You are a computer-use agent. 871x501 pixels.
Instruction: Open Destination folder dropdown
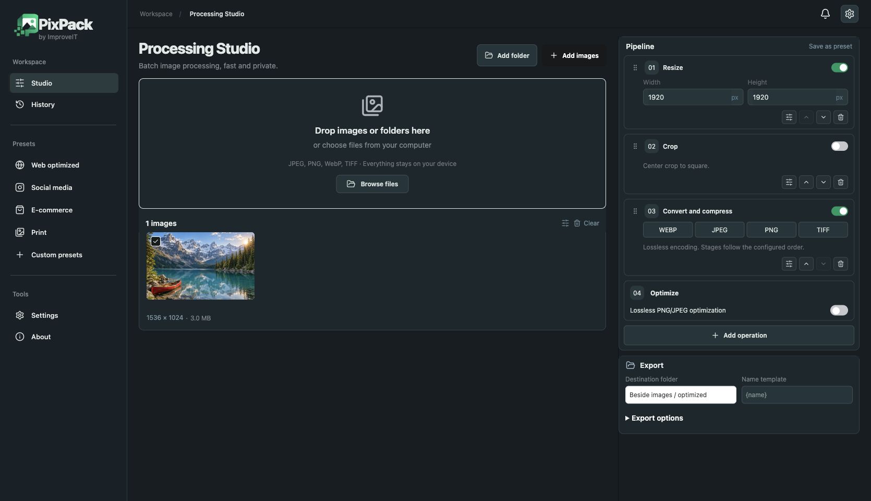(681, 395)
